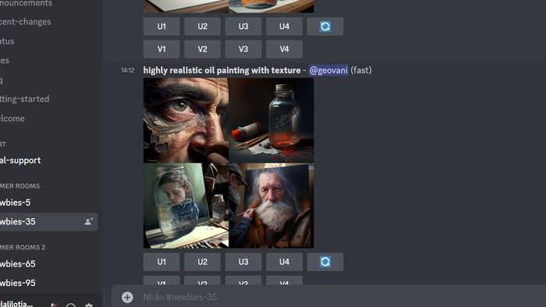Open user settings gear icon
Screen dimensions: 546x307
[89, 305]
